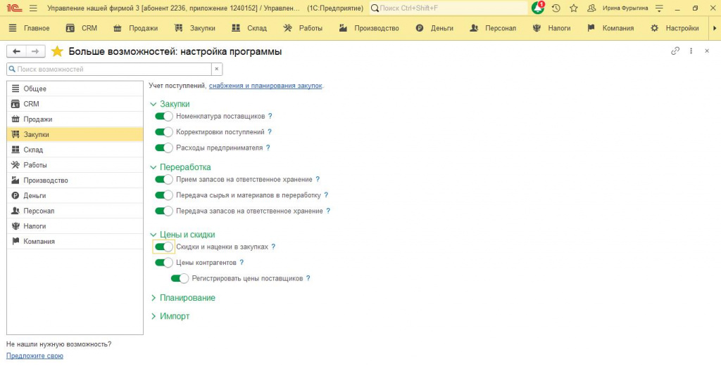Collapse the Переработка group
This screenshot has width=721, height=366.
coord(153,167)
